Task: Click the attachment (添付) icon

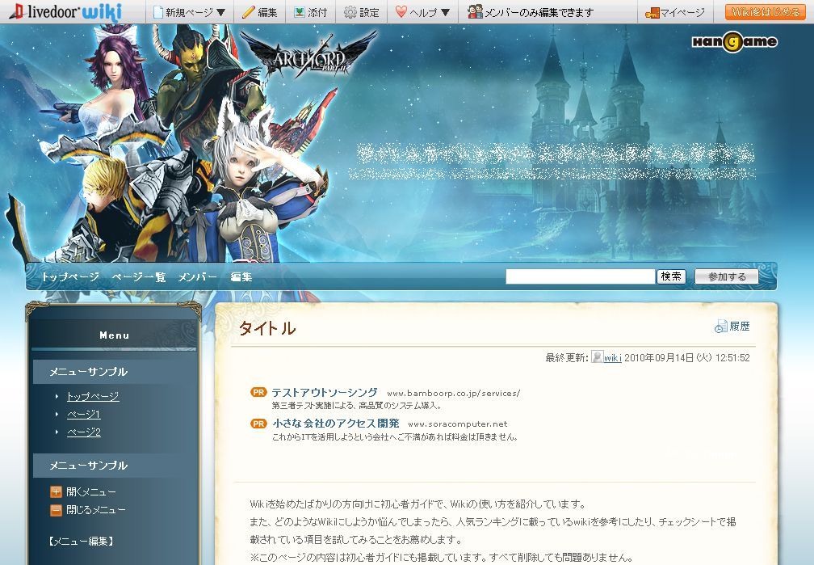Action: click(x=299, y=12)
